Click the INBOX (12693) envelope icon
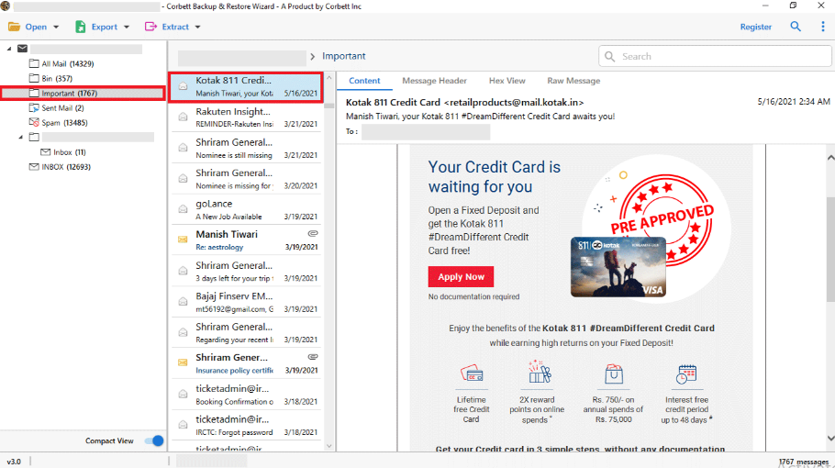 (x=34, y=167)
